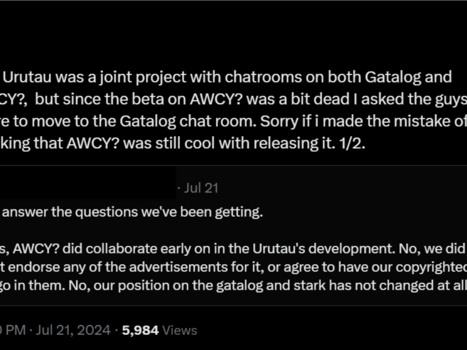Click the 'PM' time text in the tweet footer
The height and width of the screenshot is (350, 467).
coord(16,330)
